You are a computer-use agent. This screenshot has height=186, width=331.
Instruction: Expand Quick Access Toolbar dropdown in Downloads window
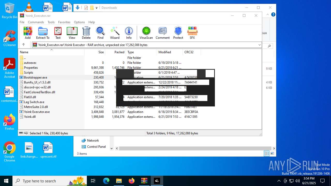pos(96,8)
